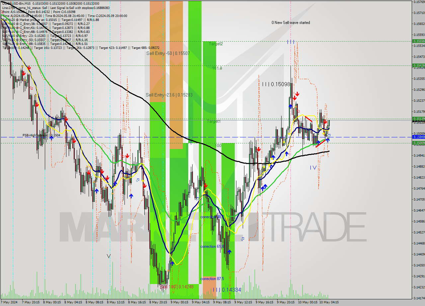
Task: Click the green 0.15009 price axis tag
Action: coord(419,143)
